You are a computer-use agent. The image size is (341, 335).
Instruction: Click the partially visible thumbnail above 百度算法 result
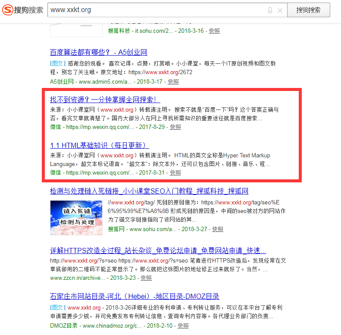76,30
